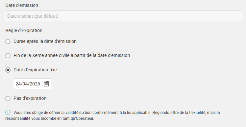Viewport: 246px width, 127px height.
Task: Enable the Pas d'expiration radio option
Action: point(8,99)
